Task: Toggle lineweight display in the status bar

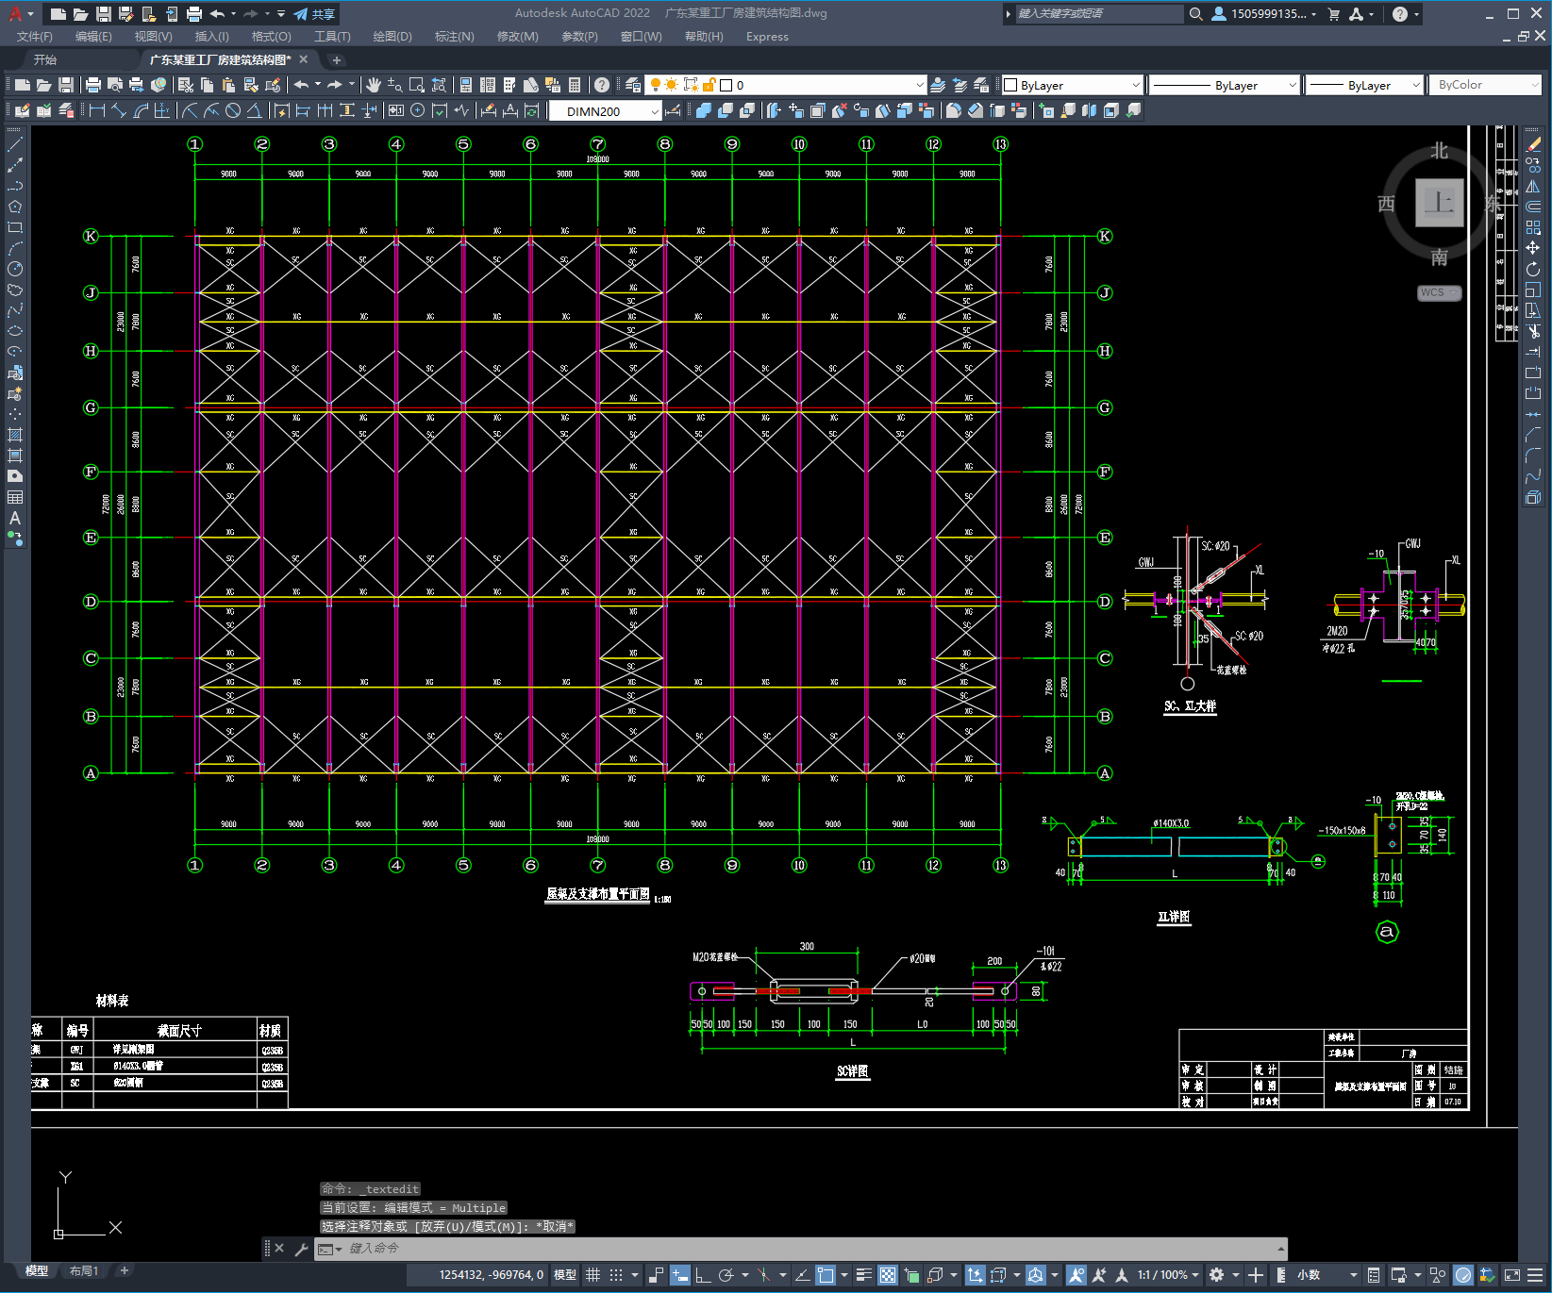Action: coord(863,1275)
